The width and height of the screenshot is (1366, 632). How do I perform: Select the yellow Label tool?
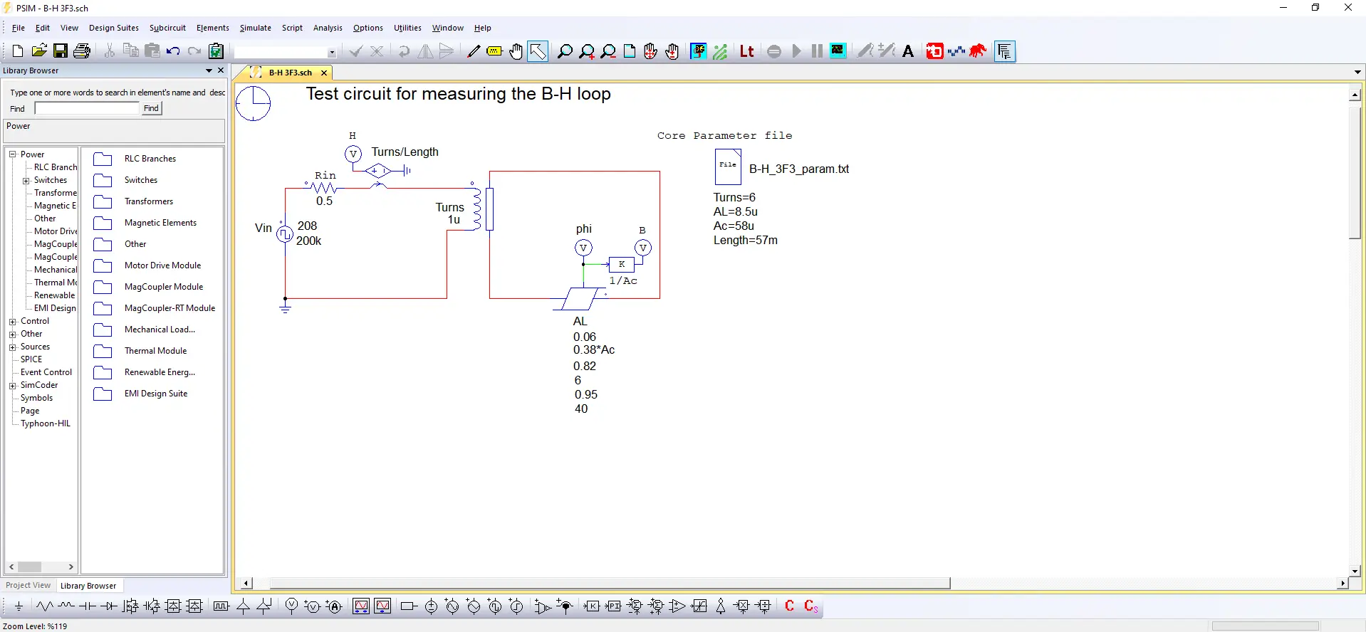tap(495, 51)
